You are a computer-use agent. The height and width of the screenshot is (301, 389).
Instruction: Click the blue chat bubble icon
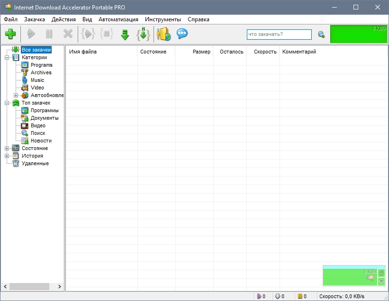pos(182,34)
